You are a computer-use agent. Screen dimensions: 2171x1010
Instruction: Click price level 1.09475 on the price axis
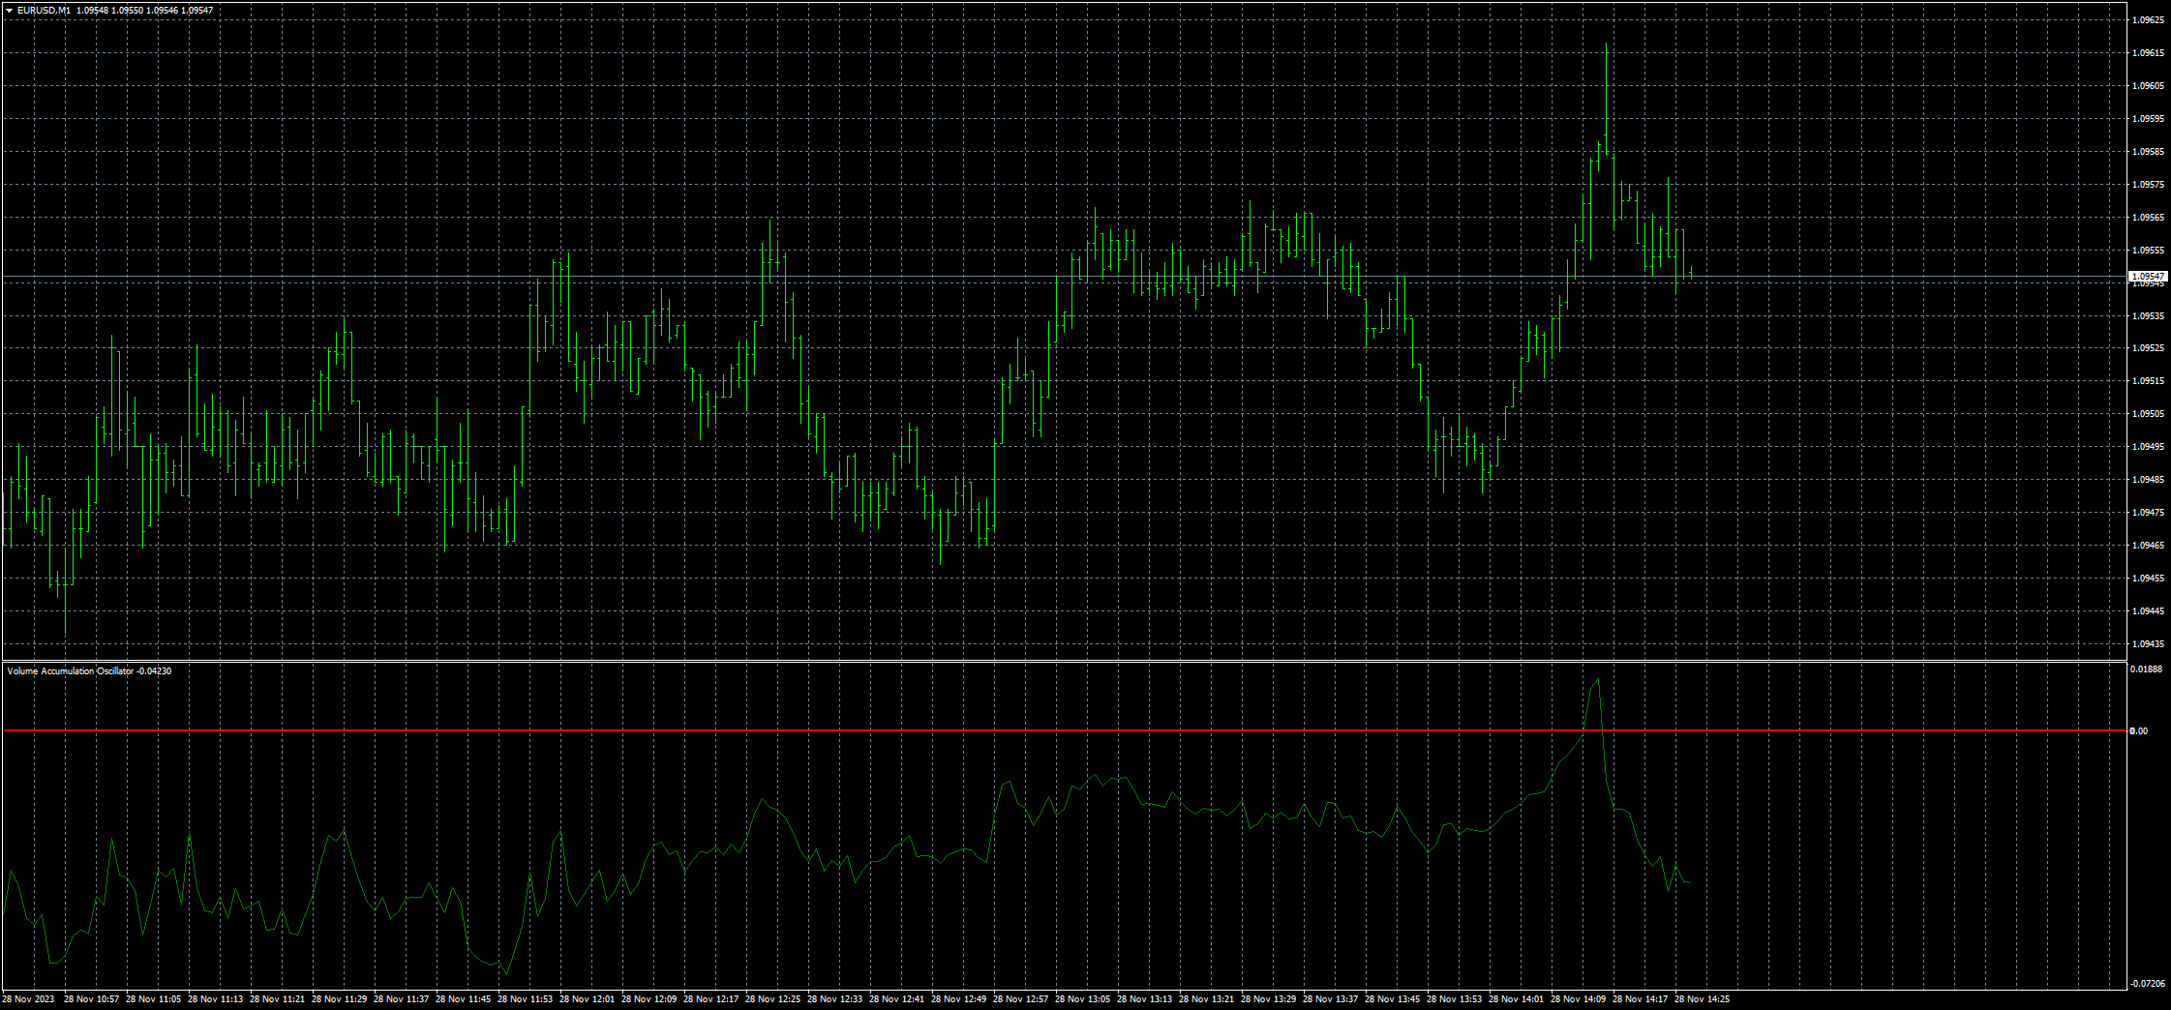point(2148,512)
